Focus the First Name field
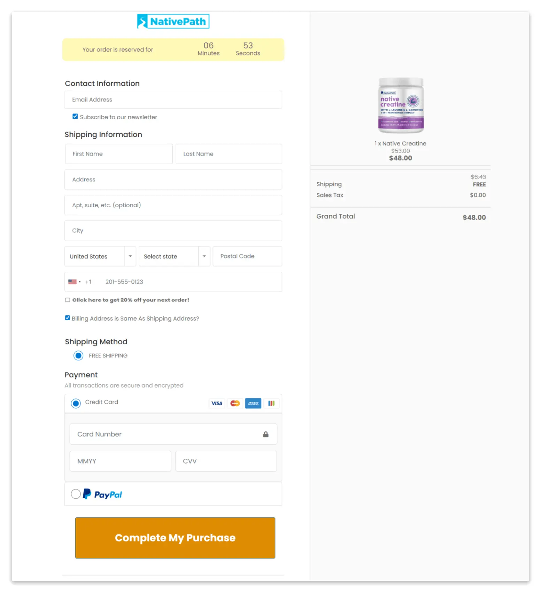Screen dimensions: 541x593 (119, 154)
